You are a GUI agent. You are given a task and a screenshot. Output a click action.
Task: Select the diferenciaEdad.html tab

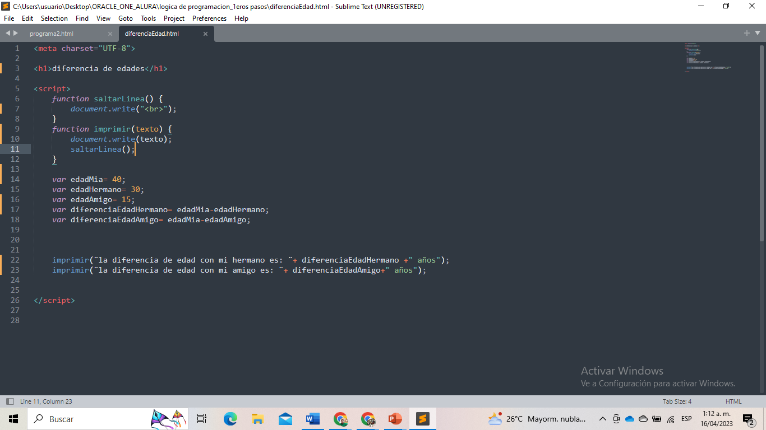pos(152,34)
